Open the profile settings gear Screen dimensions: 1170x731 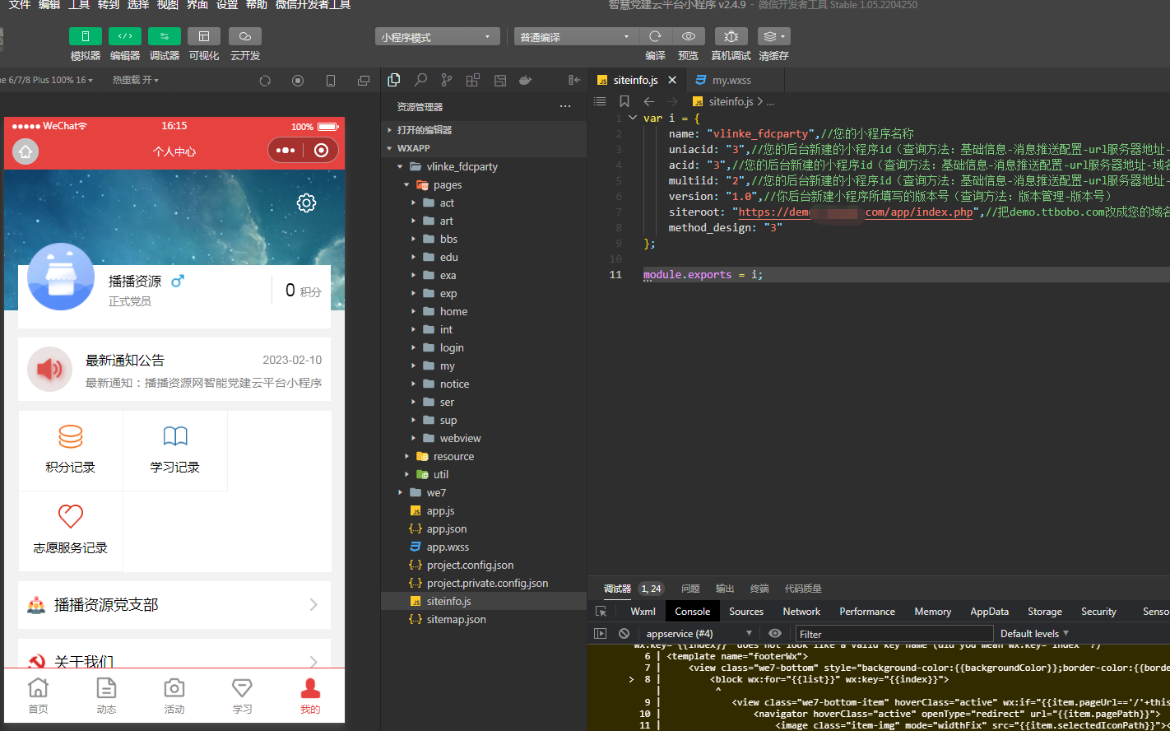(x=307, y=203)
